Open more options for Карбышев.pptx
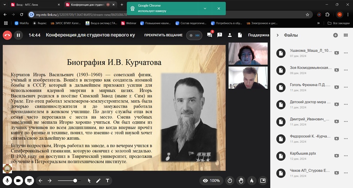Image resolution: width=353 pixels, height=188 pixels. point(346,156)
